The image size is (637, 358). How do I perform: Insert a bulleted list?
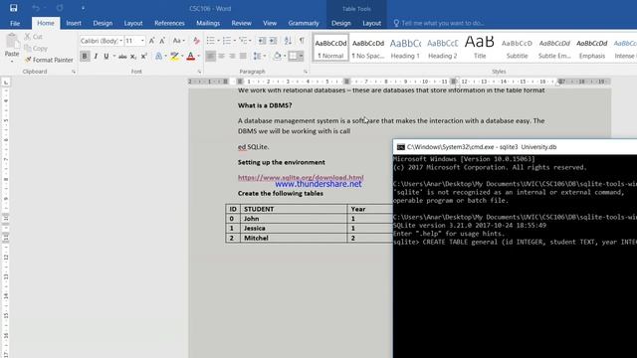[x=210, y=41]
